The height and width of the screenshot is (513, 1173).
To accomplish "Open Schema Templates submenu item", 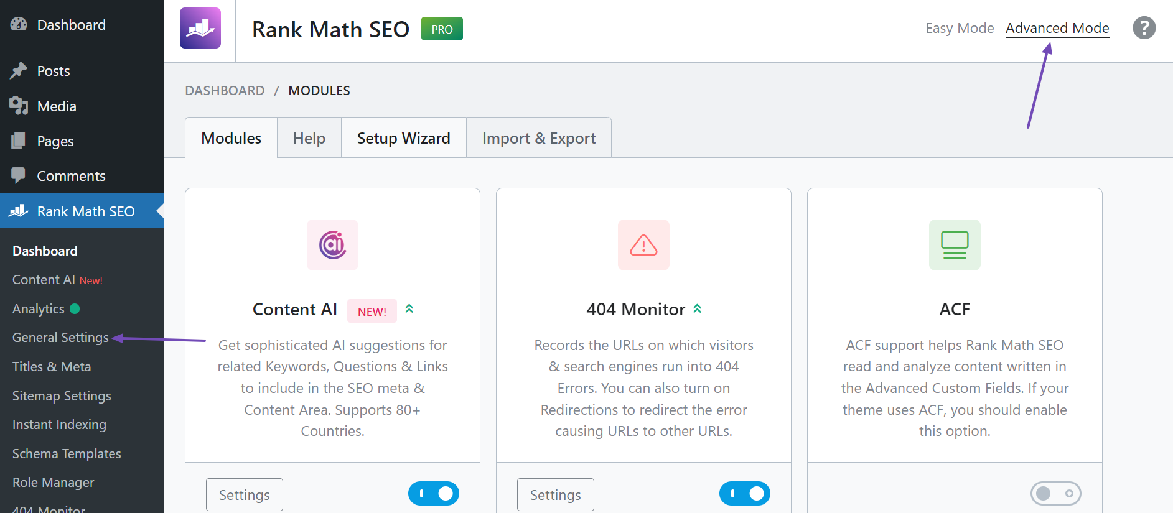I will pyautogui.click(x=67, y=454).
